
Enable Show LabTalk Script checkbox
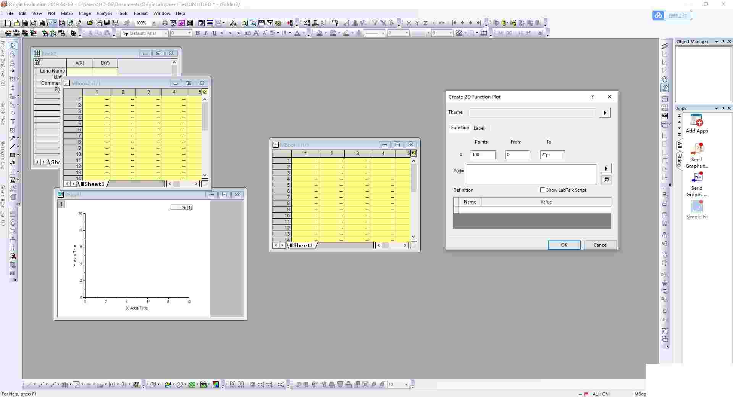(x=542, y=190)
